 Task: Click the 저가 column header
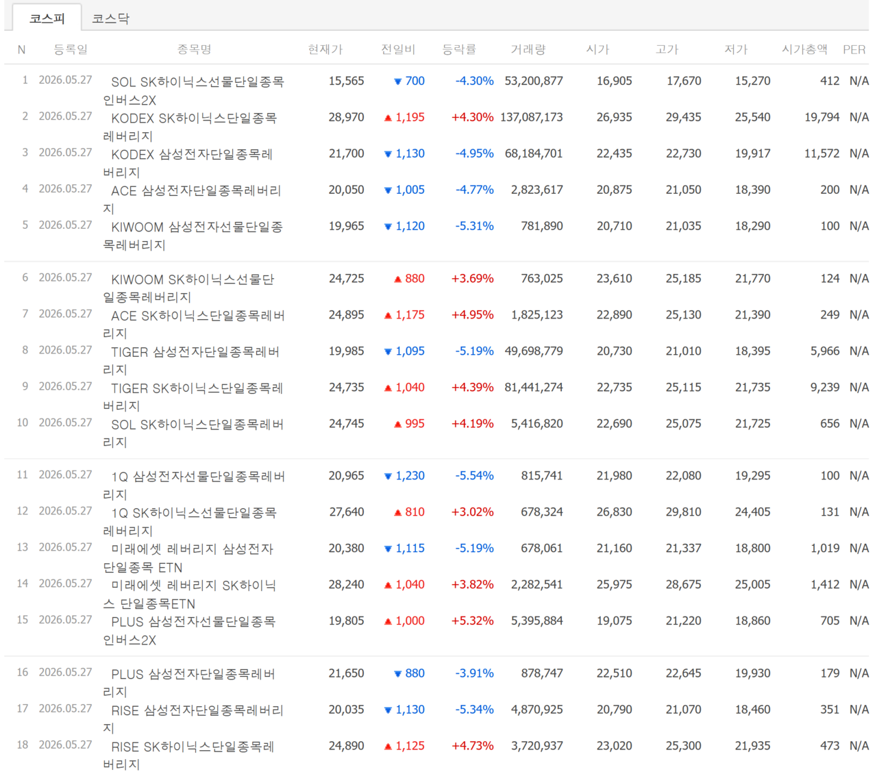click(736, 49)
